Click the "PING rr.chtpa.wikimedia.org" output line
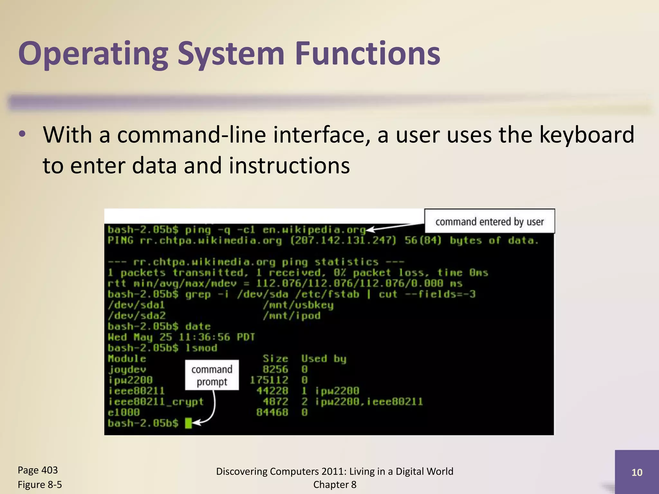This screenshot has width=659, height=494. [323, 240]
